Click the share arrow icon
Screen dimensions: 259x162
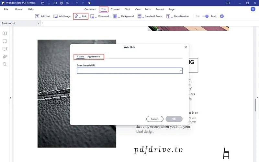68,3
